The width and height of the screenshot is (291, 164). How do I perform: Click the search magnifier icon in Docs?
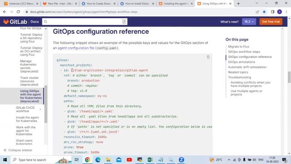pos(45,21)
